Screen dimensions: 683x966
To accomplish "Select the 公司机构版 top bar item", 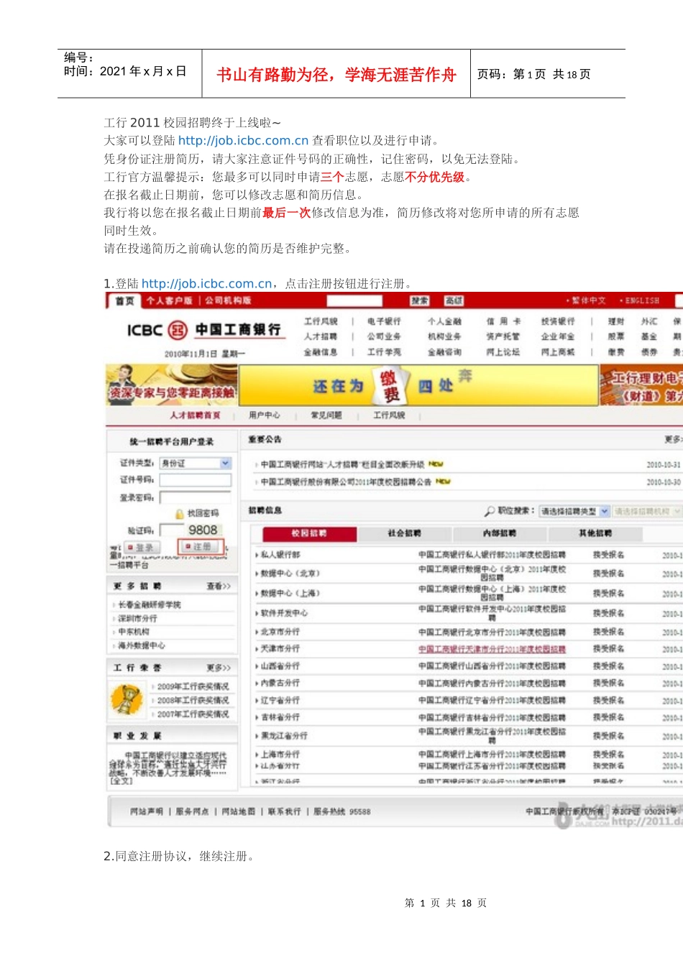I will [x=228, y=300].
